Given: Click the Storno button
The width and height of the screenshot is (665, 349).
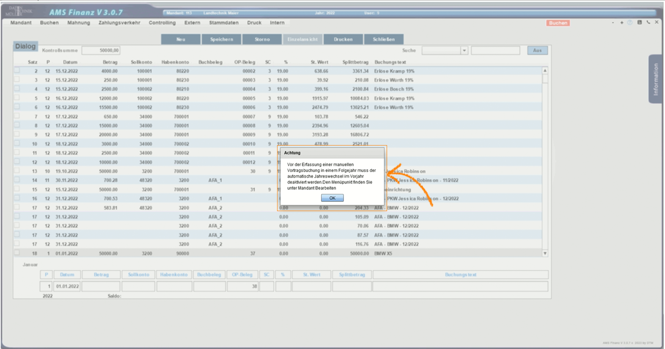Looking at the screenshot, I should pos(262,39).
